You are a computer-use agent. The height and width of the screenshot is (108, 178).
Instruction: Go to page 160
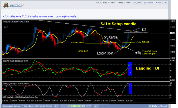89,106
